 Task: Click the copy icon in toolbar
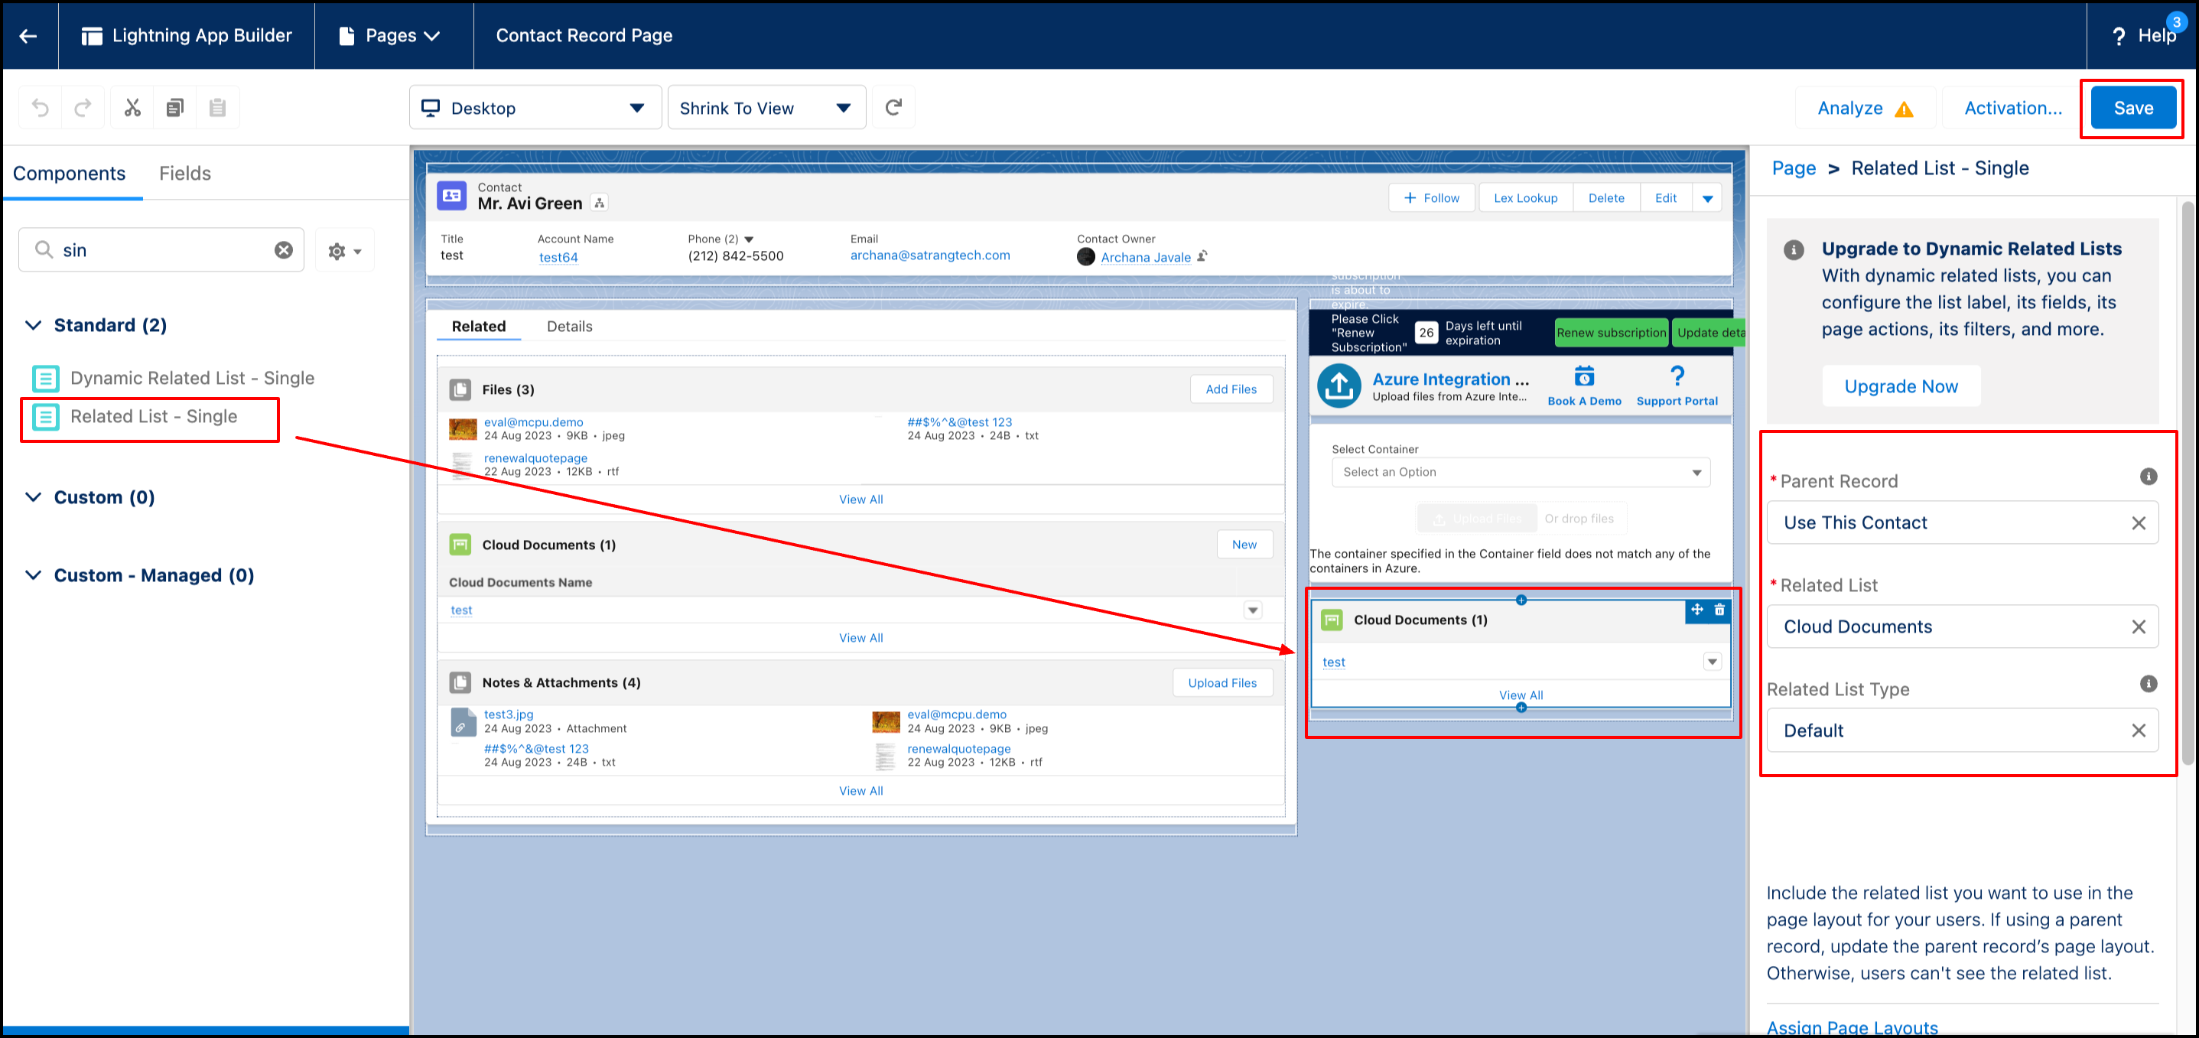coord(175,108)
